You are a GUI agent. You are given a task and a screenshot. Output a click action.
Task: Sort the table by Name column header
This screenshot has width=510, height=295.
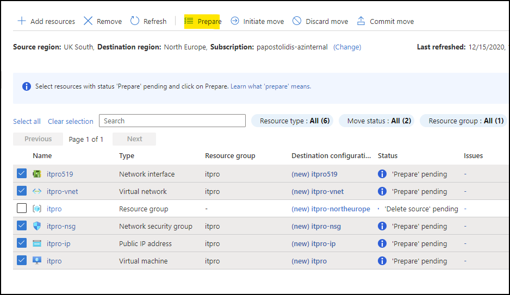coord(42,155)
